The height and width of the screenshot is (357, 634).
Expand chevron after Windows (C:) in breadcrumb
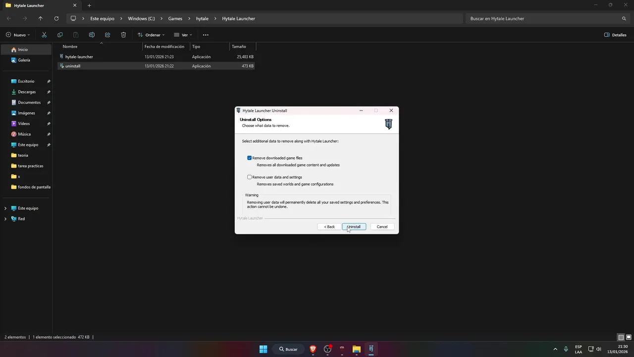(161, 18)
